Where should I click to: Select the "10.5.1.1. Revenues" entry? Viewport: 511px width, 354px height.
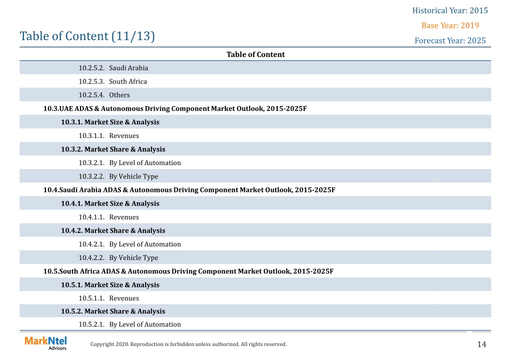point(109,298)
